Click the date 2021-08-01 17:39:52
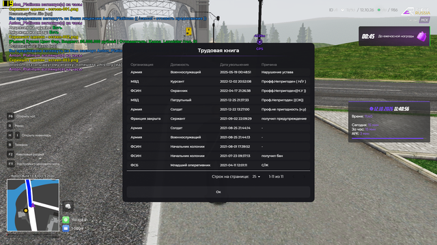Screen dimensions: 437x245 (235, 147)
